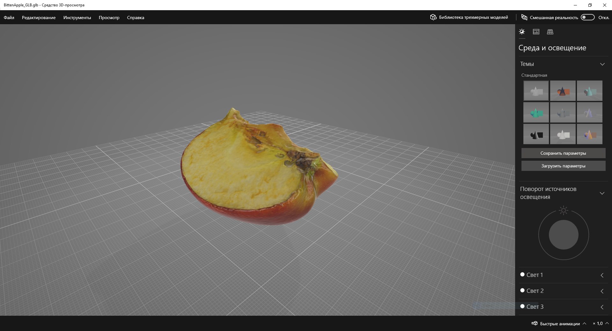Select the black shapes theme thumbnail
612x331 pixels.
[x=536, y=134]
